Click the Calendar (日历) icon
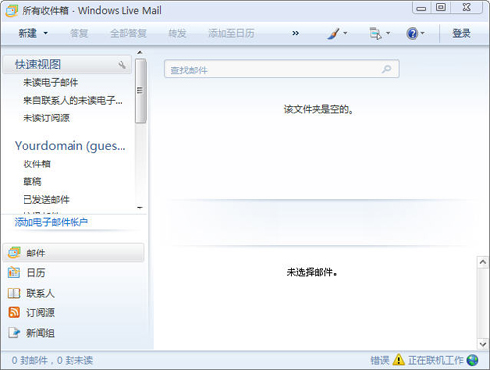490x370 pixels. coord(14,272)
